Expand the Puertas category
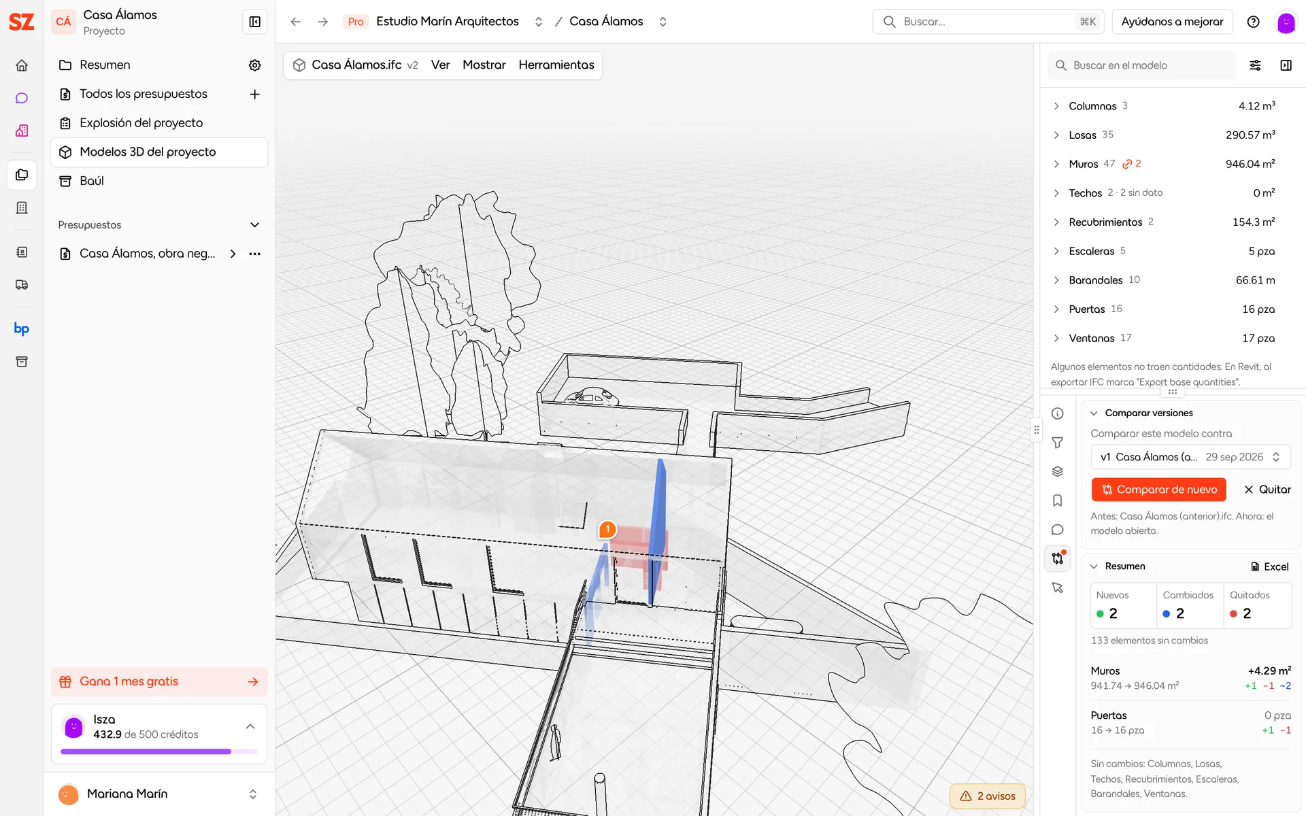 click(x=1056, y=309)
